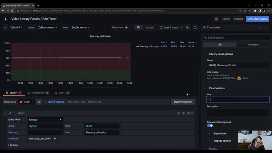Delete query A trash icon
Screen dimensions: 272x153
tap(188, 113)
